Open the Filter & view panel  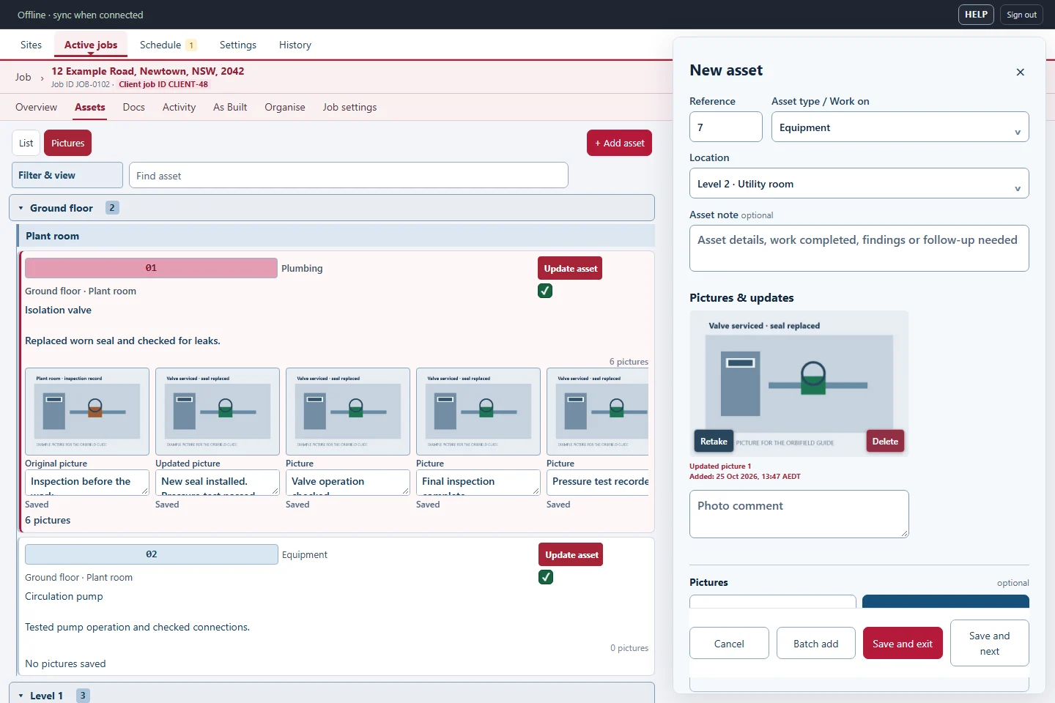coord(67,175)
